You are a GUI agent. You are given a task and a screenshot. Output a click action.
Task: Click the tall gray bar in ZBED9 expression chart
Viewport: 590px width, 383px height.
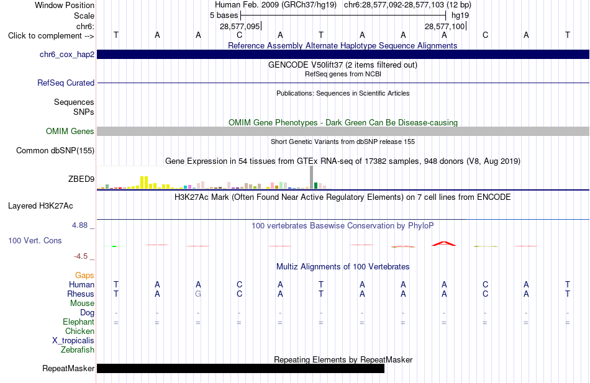[x=311, y=177]
